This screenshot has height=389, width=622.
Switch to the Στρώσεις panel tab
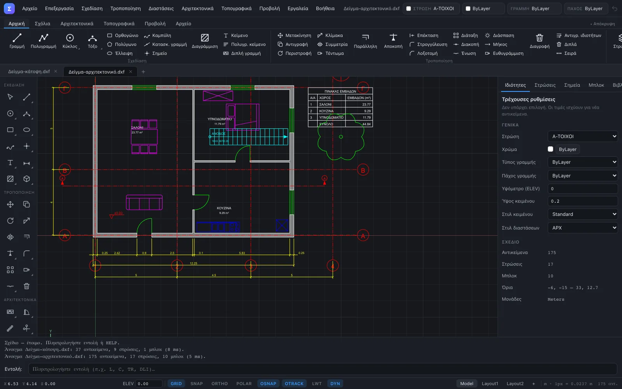click(545, 85)
